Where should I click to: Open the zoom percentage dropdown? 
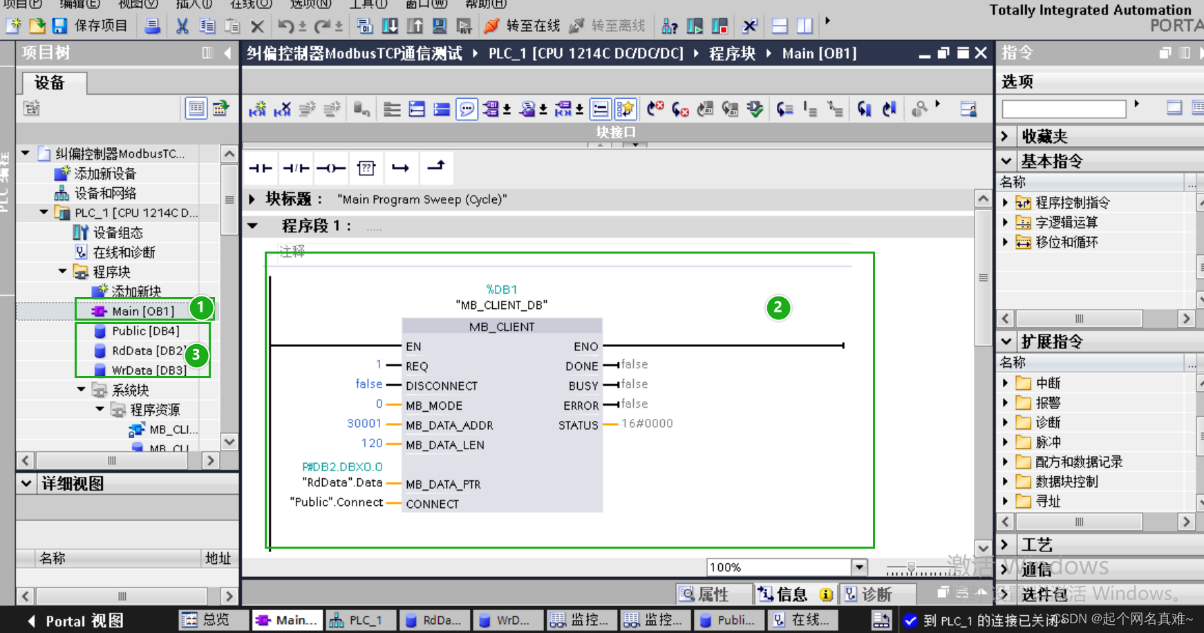coord(859,567)
